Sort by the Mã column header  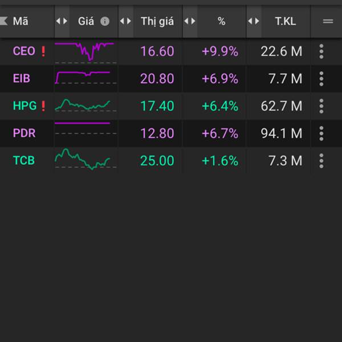pos(21,21)
